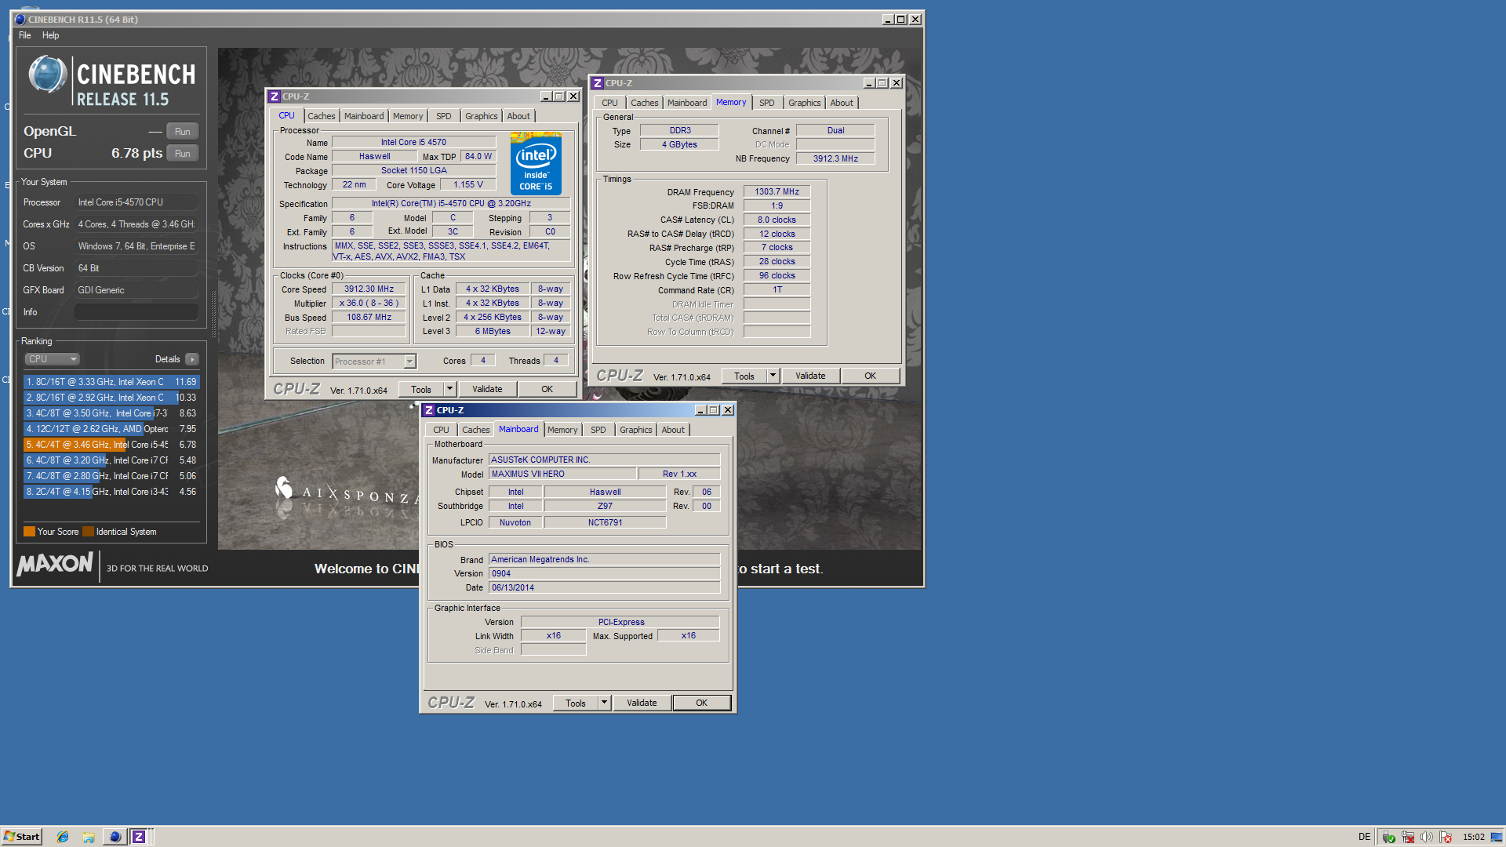Click Tools button in Mainboard window
Viewport: 1506px width, 847px height.
pyautogui.click(x=576, y=703)
